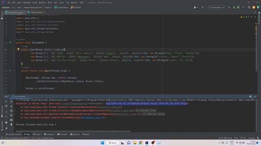
Task: Open the Services tool window
Action: [x=75, y=134]
